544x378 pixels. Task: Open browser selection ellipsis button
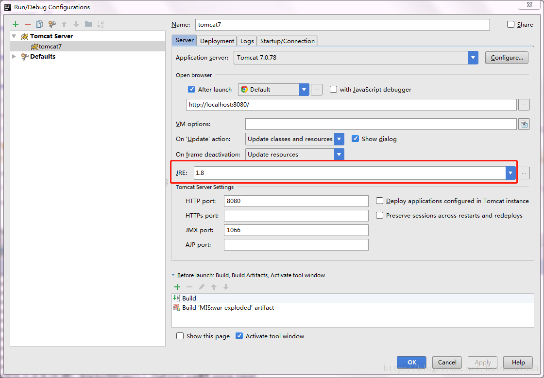[316, 89]
